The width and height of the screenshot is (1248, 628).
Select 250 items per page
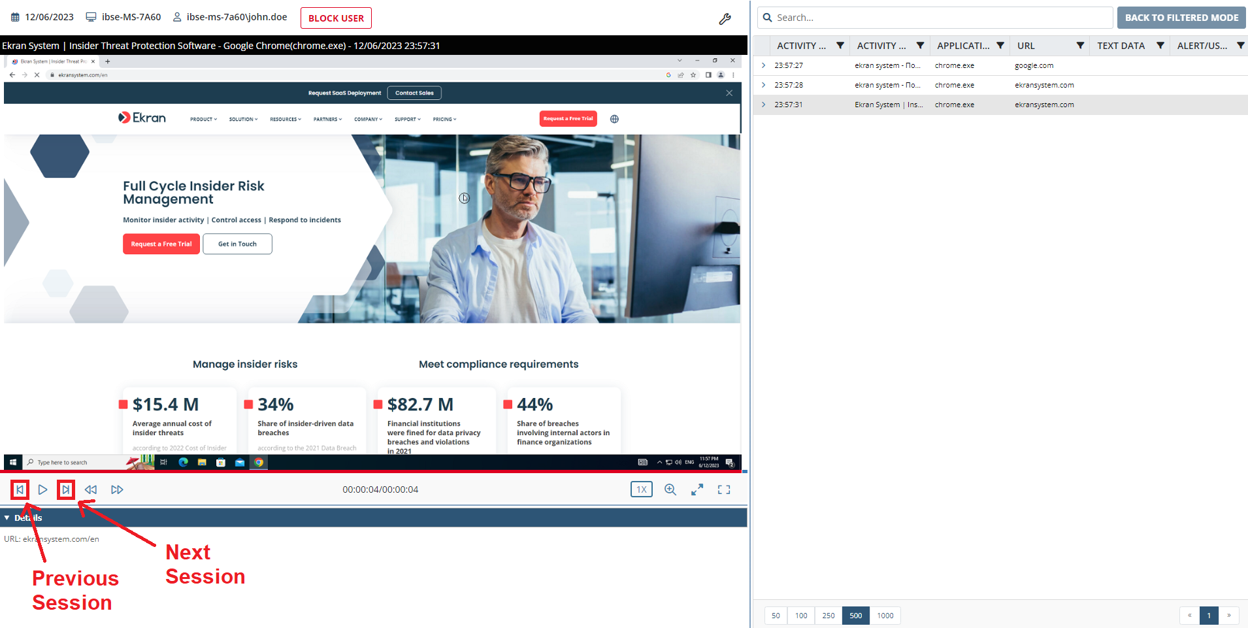829,616
